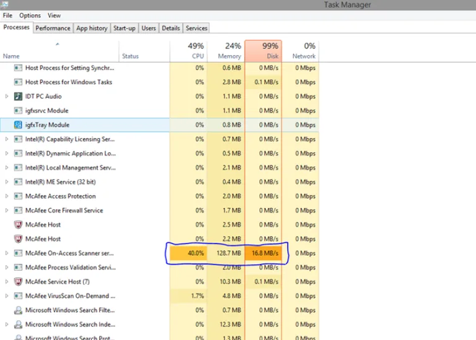Switch to the App history tab

[x=92, y=28]
